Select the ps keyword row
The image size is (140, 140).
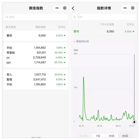click(36, 57)
